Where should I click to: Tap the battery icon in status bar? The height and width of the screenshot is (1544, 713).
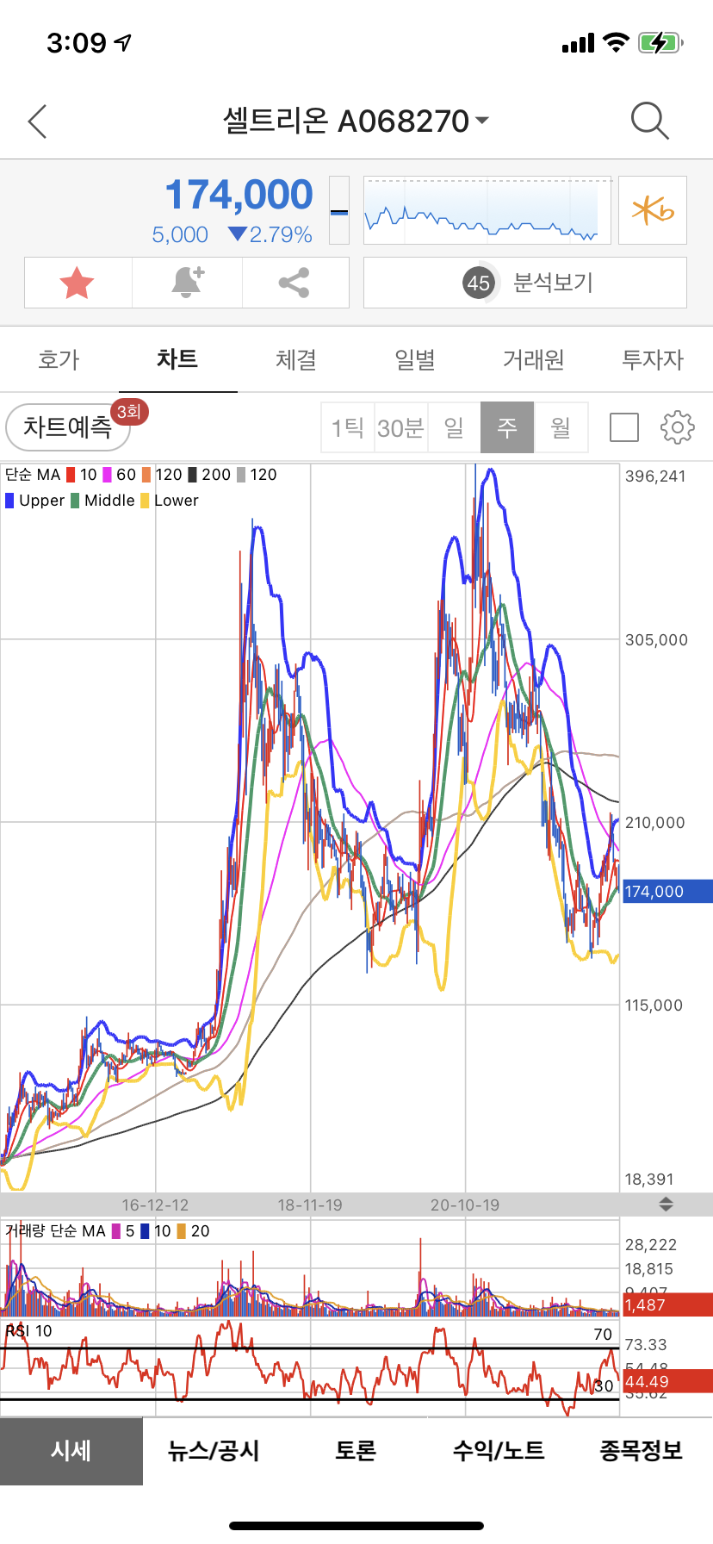[x=660, y=42]
